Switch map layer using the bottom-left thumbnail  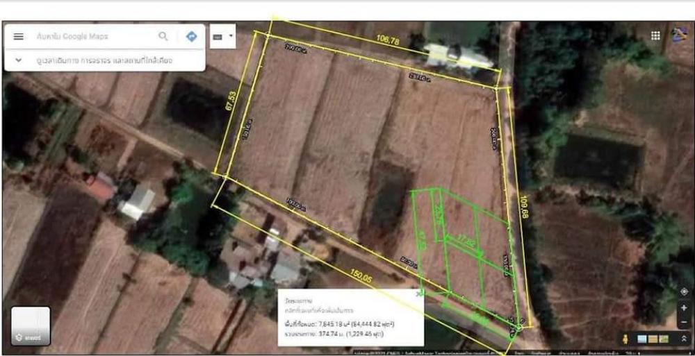pos(31,326)
